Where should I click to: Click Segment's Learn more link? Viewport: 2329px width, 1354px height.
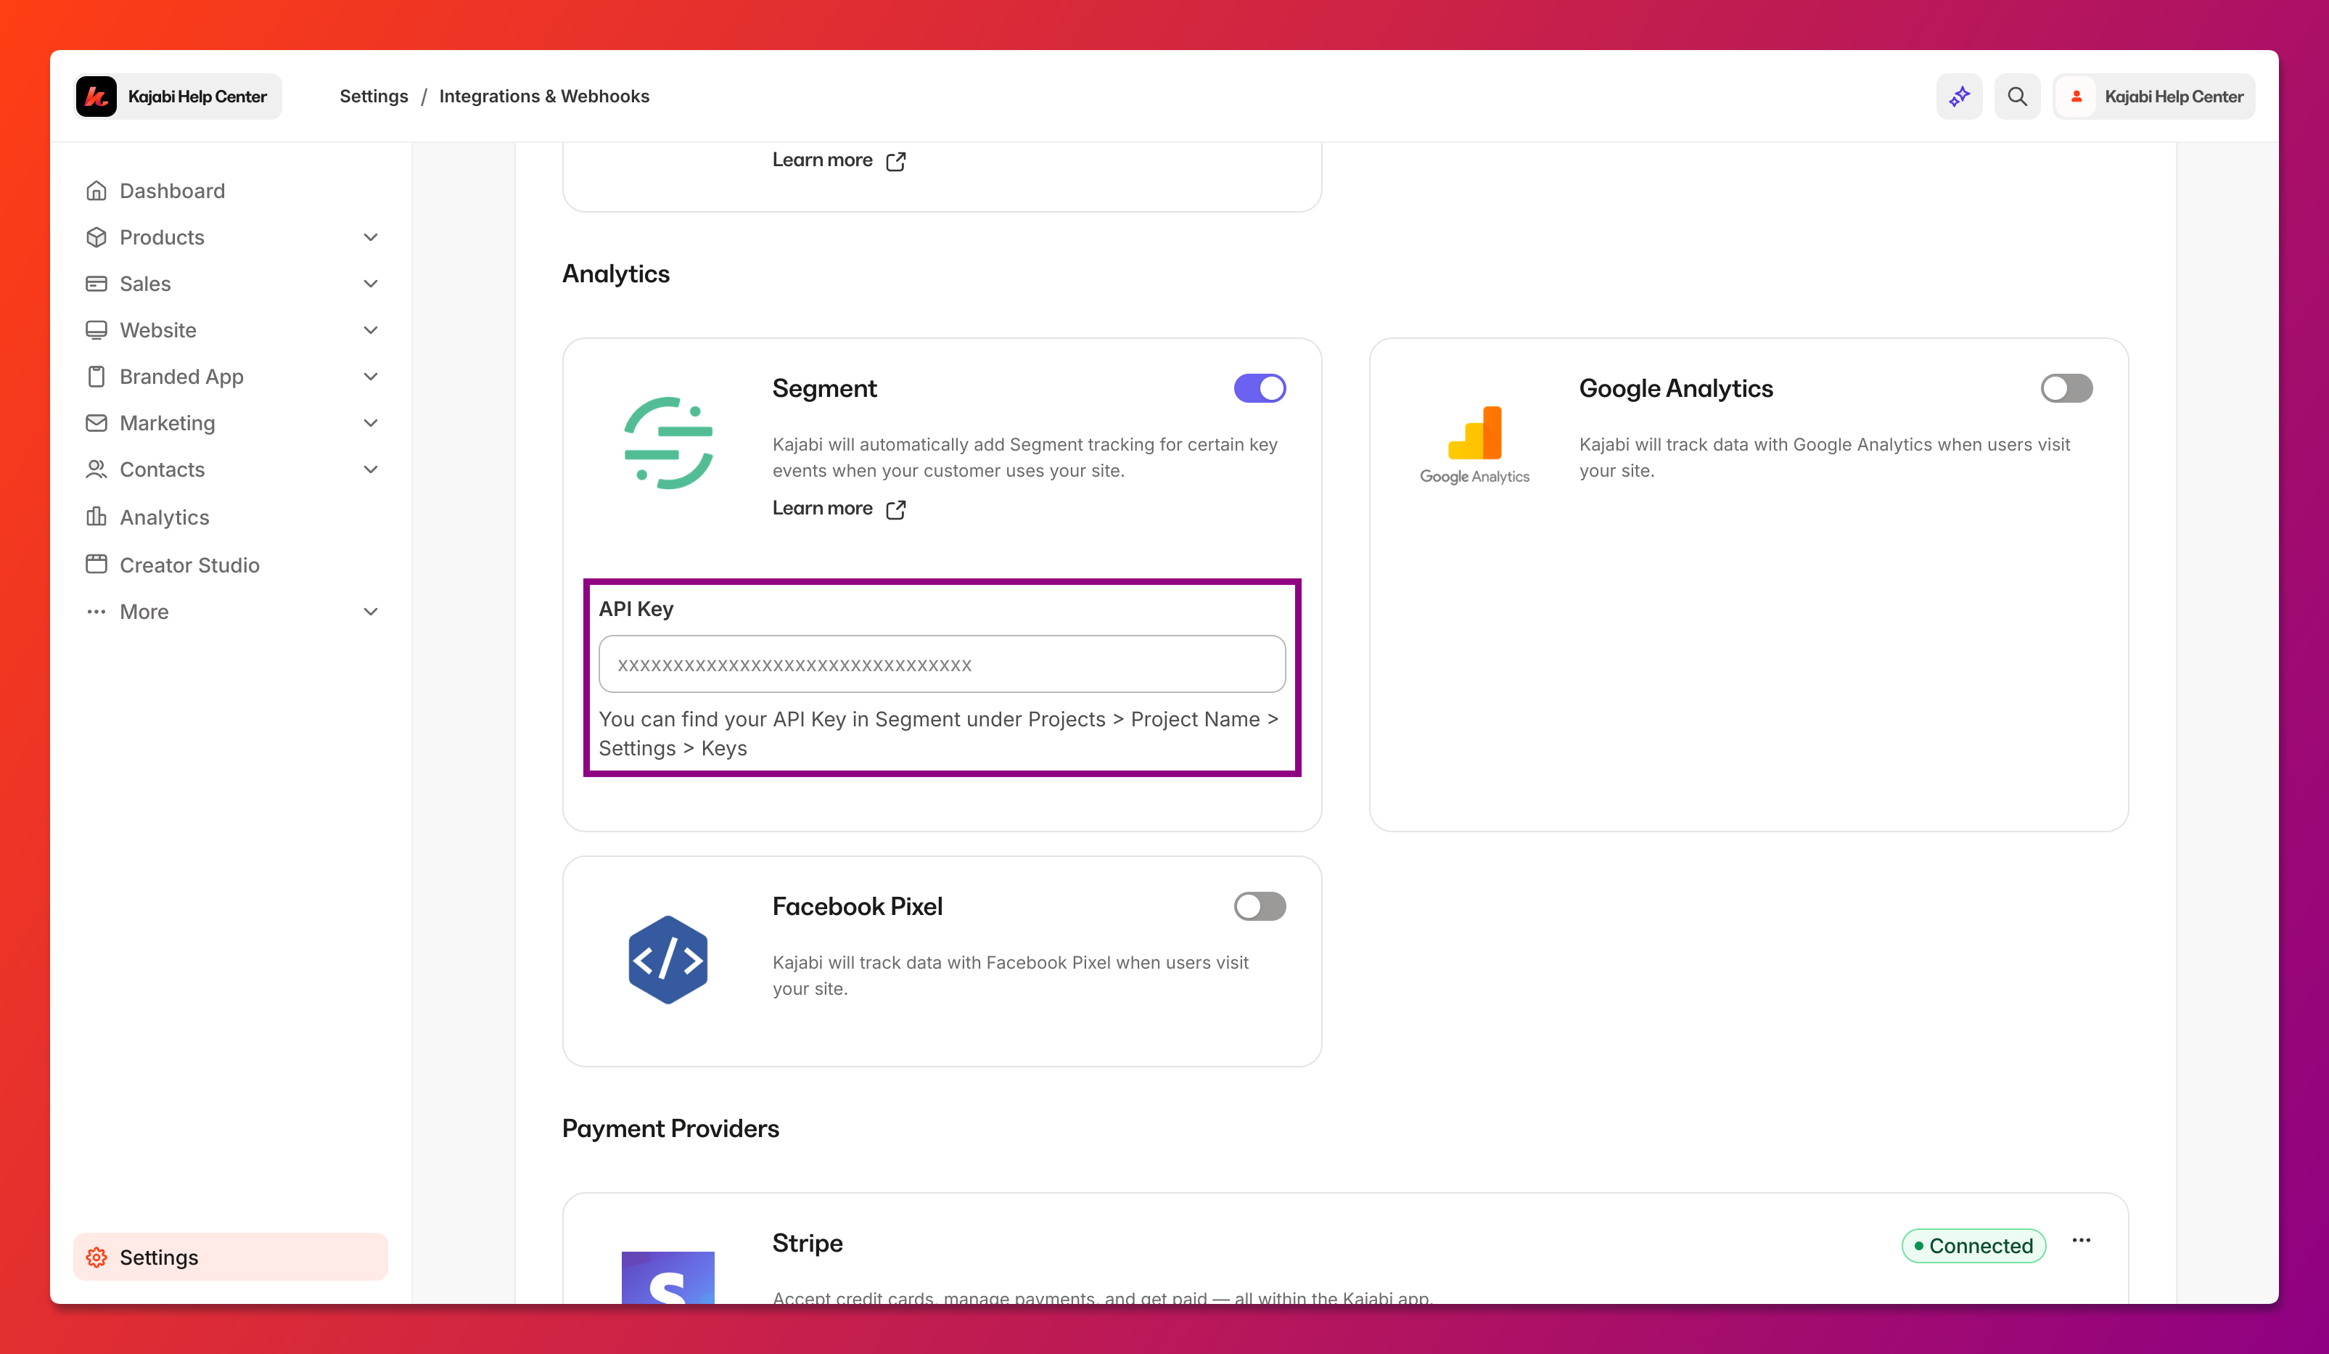click(823, 509)
